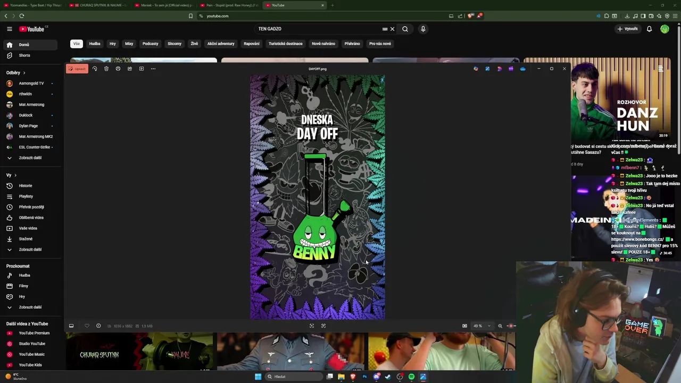The image size is (681, 383).
Task: Click the fit-to-window icon in Photos
Action: 312,326
